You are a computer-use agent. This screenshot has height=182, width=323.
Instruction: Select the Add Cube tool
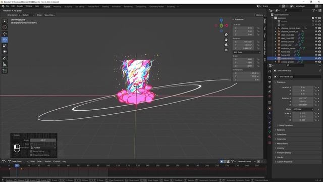(5, 71)
